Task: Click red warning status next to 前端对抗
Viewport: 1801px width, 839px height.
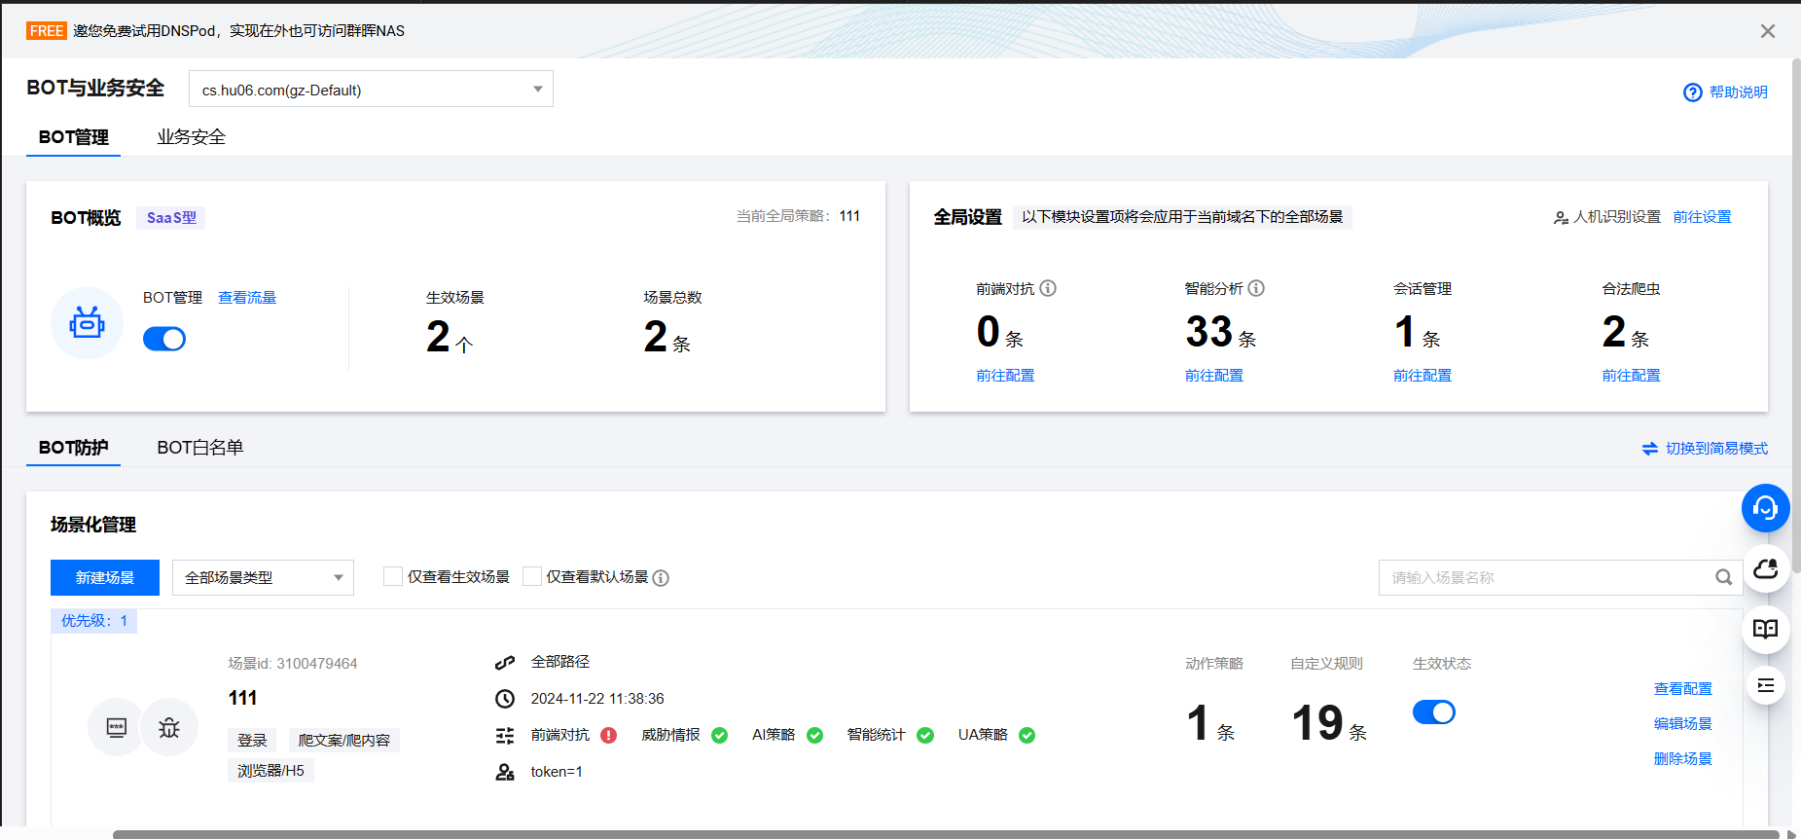Action: coord(609,736)
